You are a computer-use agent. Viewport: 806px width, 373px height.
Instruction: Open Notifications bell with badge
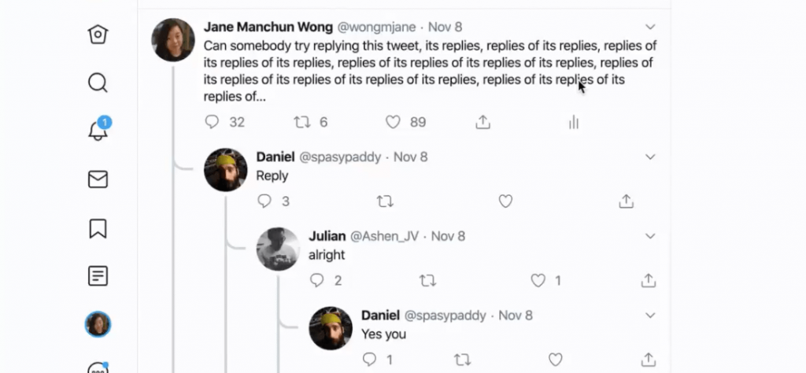tap(98, 131)
